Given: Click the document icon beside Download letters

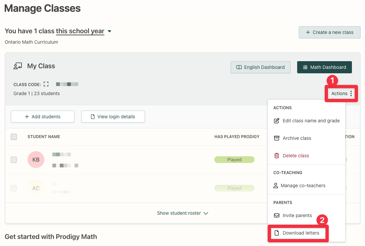Looking at the screenshot, I should click(277, 233).
